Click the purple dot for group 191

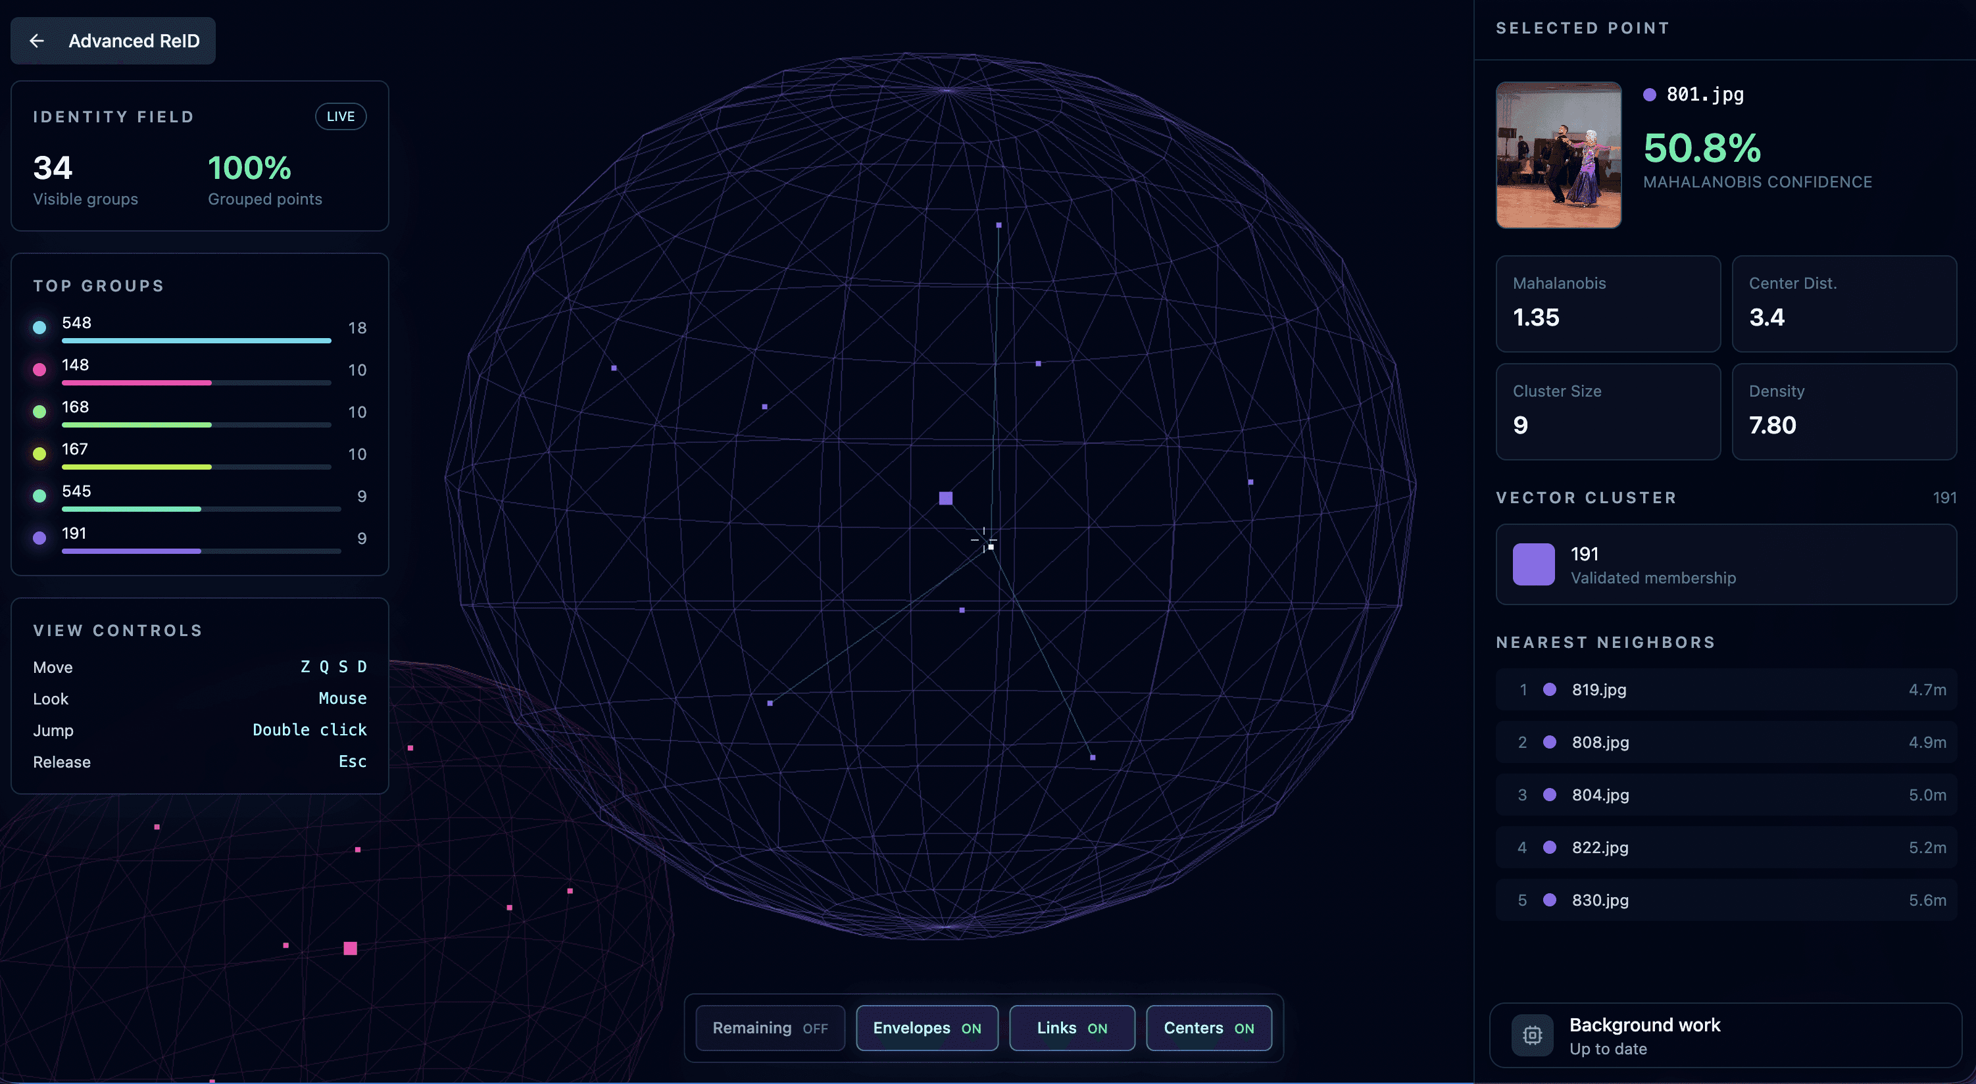pyautogui.click(x=40, y=539)
